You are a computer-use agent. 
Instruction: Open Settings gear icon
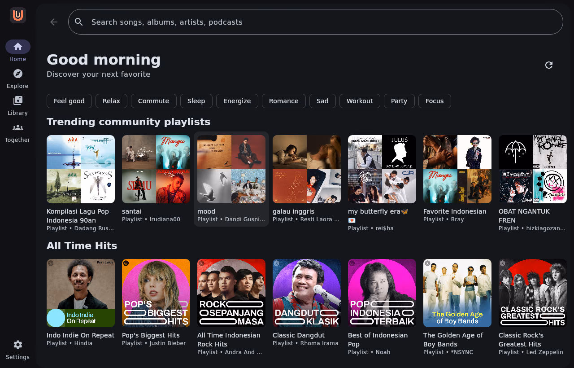18,345
